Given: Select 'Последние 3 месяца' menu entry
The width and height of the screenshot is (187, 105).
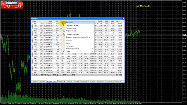Looking at the screenshot, I should click(x=78, y=25).
